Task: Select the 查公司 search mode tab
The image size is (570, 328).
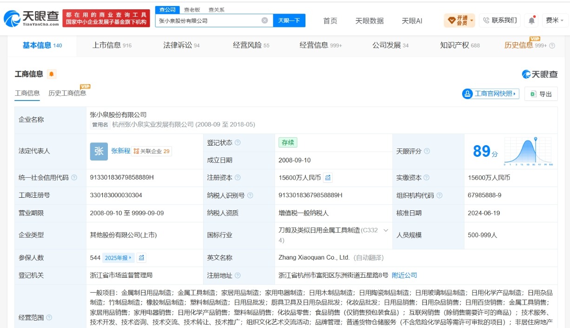Action: coord(167,10)
